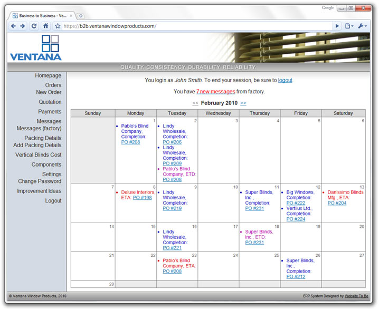Screen dimensions: 379x309
Task: Open Messages (factory) in the sidebar
Action: tap(39, 129)
